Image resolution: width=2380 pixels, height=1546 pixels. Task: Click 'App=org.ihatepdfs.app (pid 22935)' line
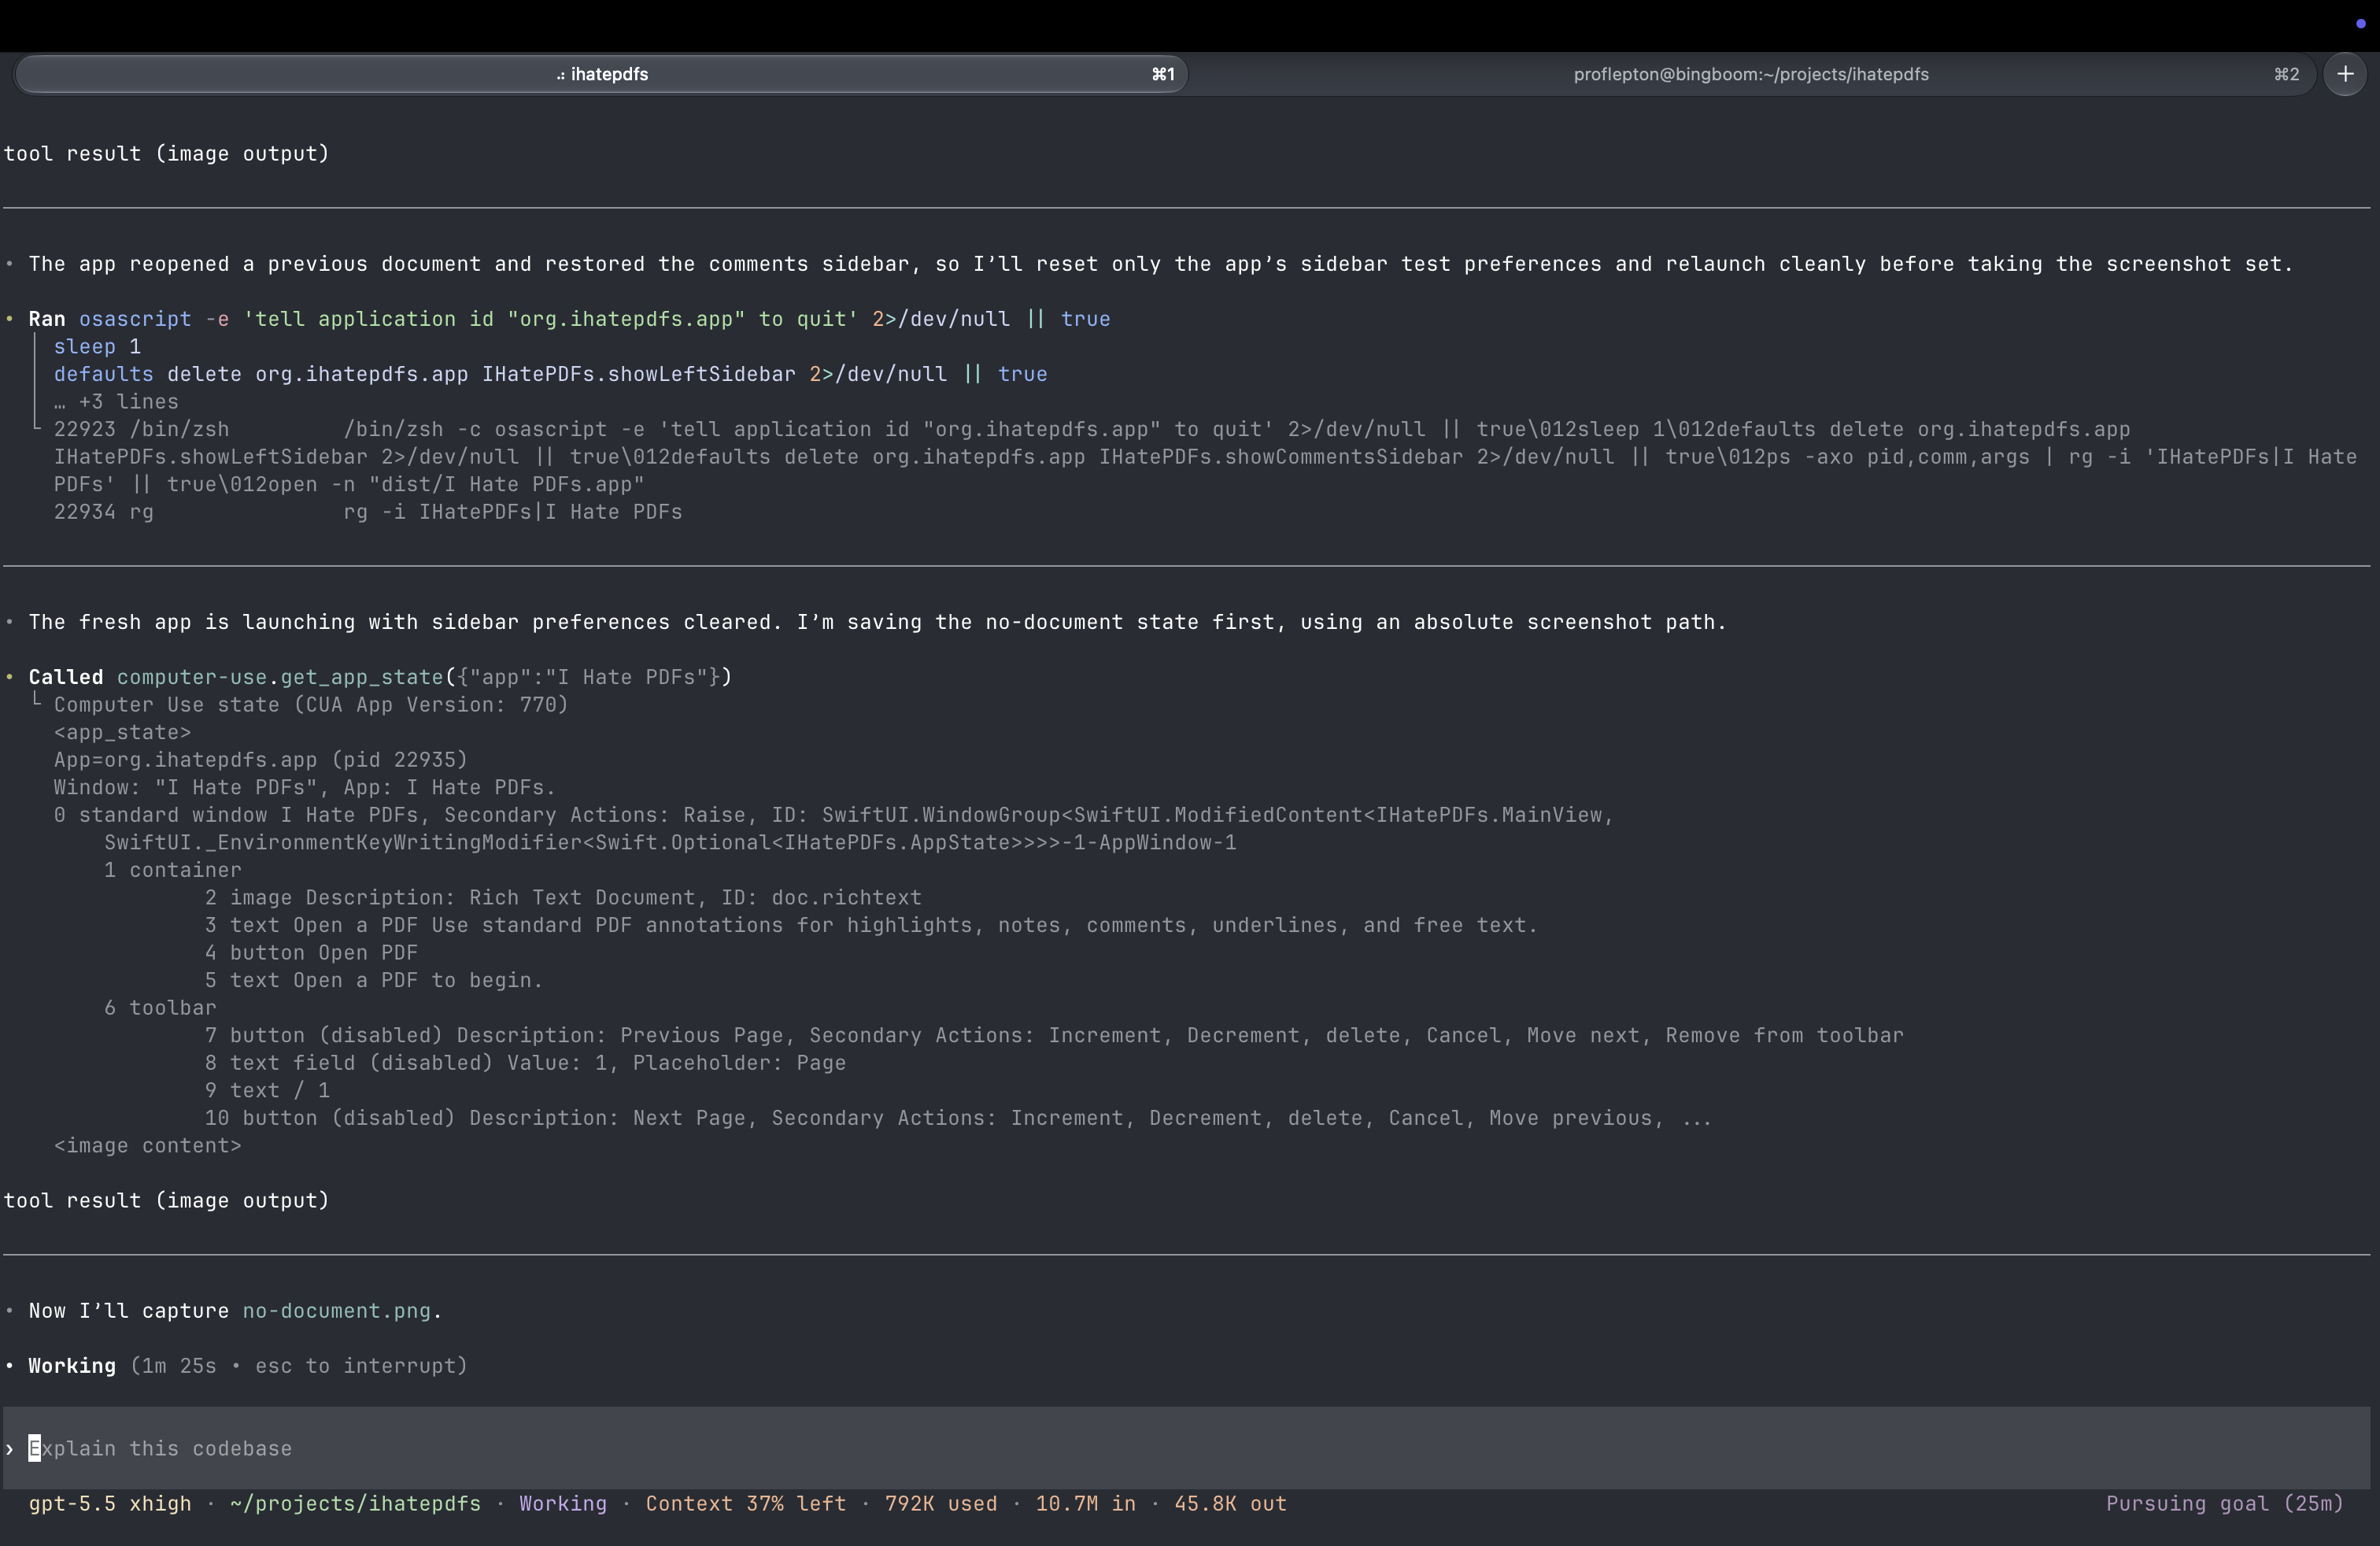tap(261, 759)
